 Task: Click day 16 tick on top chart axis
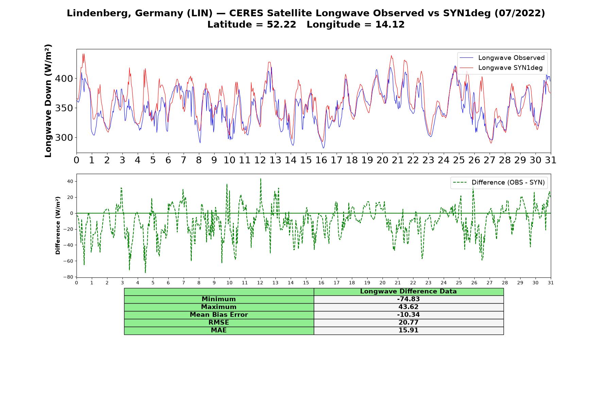tap(321, 160)
